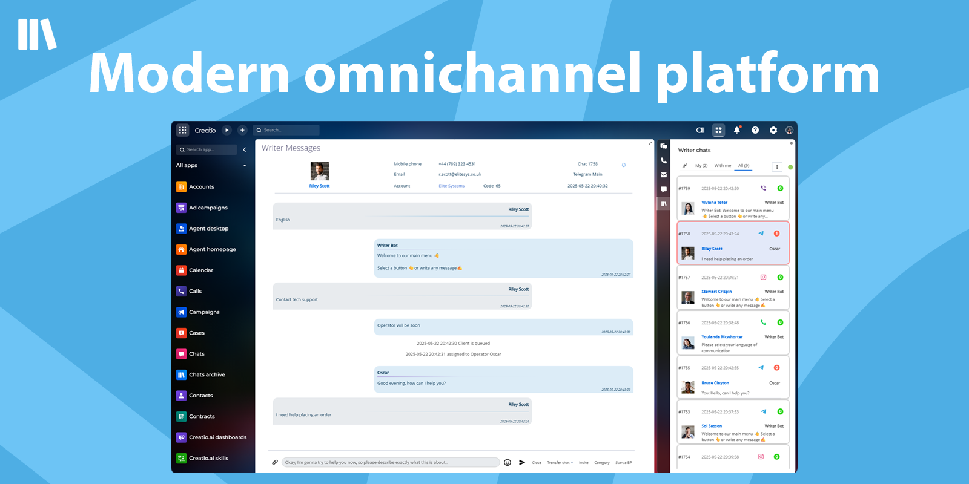Open the Writer chats tab in panel strip

(664, 204)
